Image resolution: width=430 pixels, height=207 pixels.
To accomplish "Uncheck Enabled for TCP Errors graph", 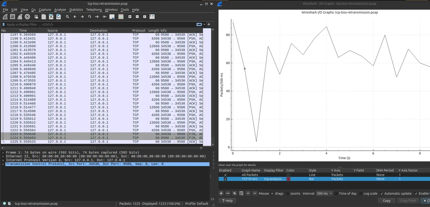I will tap(225, 179).
